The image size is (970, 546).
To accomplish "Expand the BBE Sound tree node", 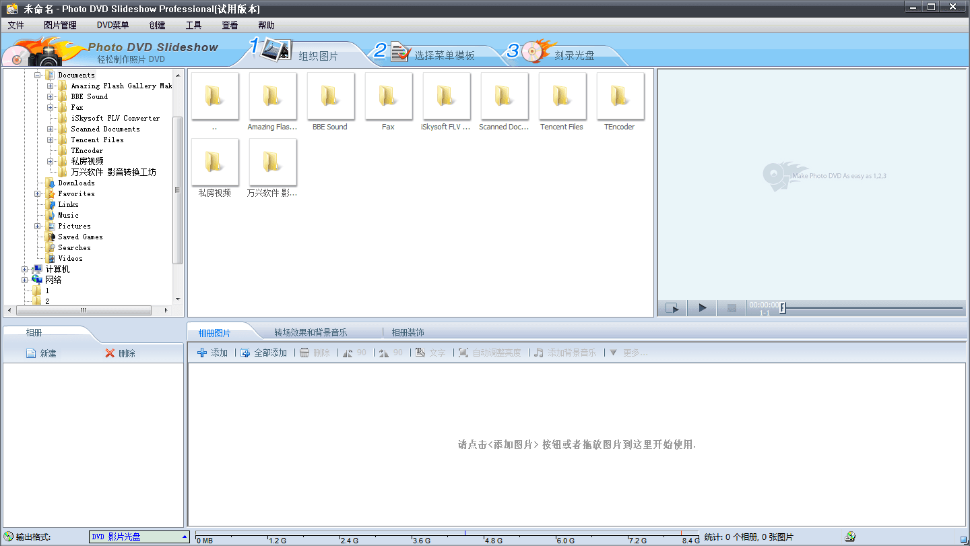I will click(51, 96).
